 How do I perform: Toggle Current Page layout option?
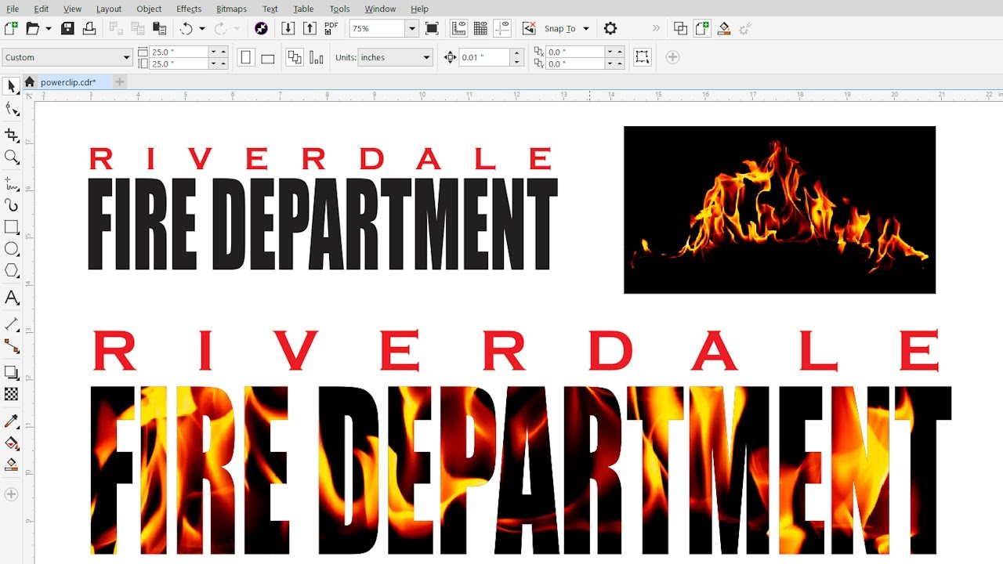point(317,57)
